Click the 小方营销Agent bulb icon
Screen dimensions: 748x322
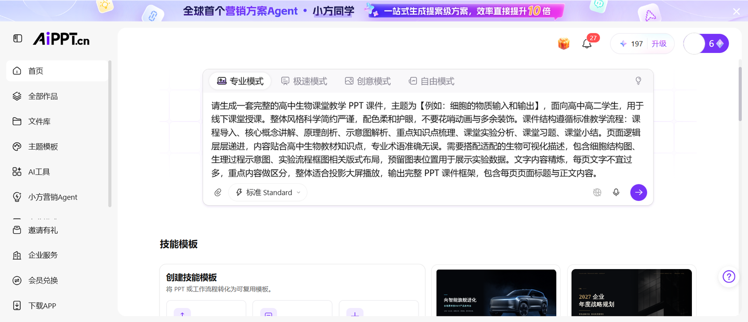coord(17,197)
